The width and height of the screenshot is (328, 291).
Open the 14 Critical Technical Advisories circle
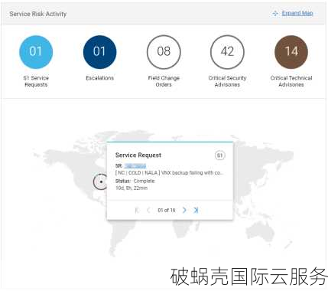[291, 52]
